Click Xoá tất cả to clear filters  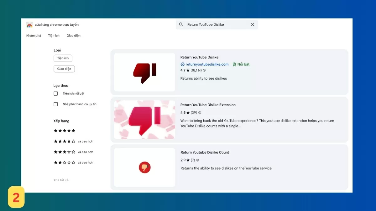[61, 180]
